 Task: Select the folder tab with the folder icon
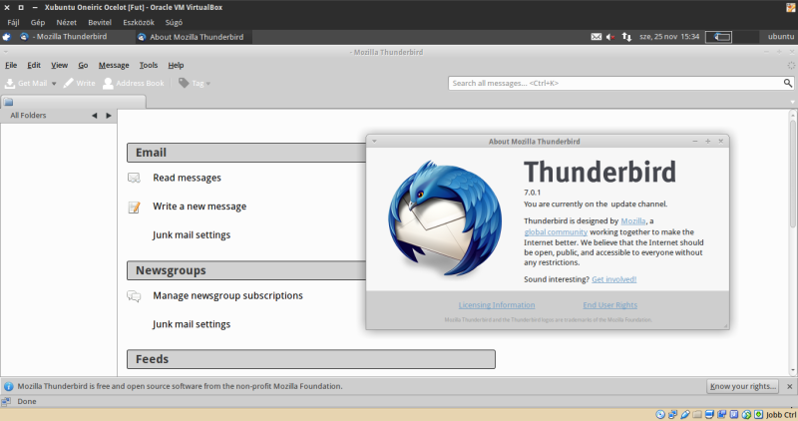pos(73,102)
